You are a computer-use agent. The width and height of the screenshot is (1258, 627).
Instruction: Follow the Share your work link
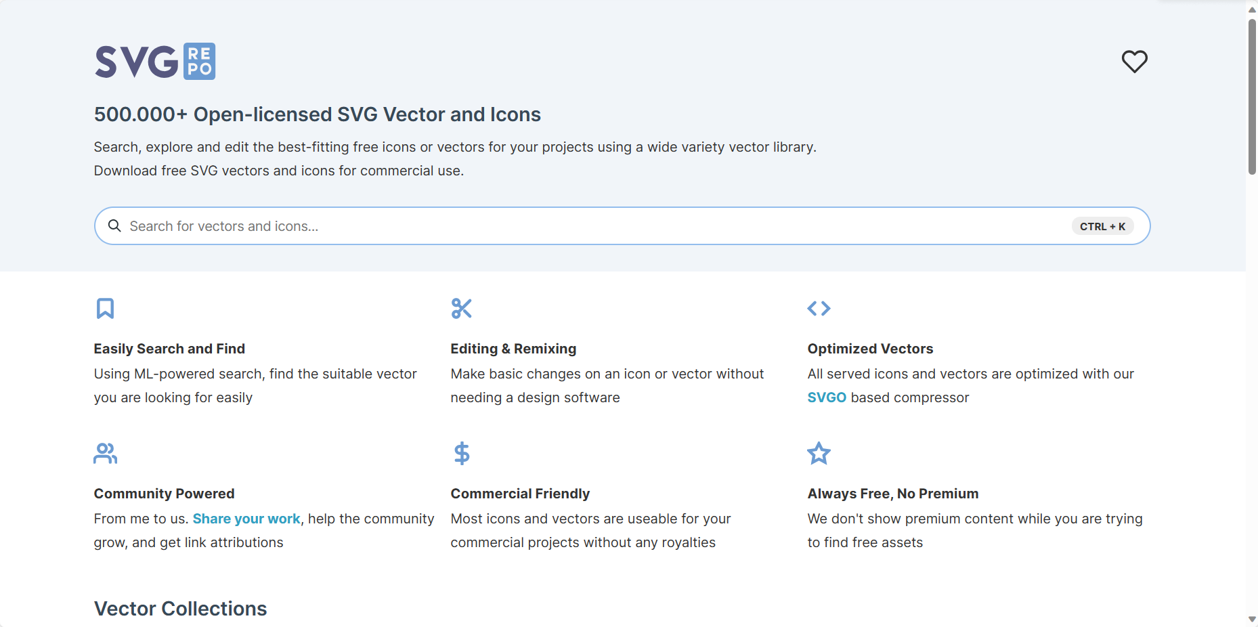click(246, 519)
